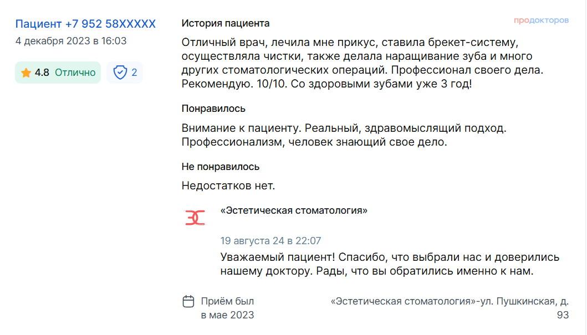This screenshot has height=335, width=587.
Task: Click the Недостатков нет text
Action: [228, 185]
